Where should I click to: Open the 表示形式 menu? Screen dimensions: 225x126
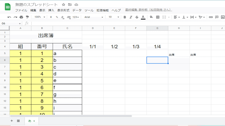point(63,10)
